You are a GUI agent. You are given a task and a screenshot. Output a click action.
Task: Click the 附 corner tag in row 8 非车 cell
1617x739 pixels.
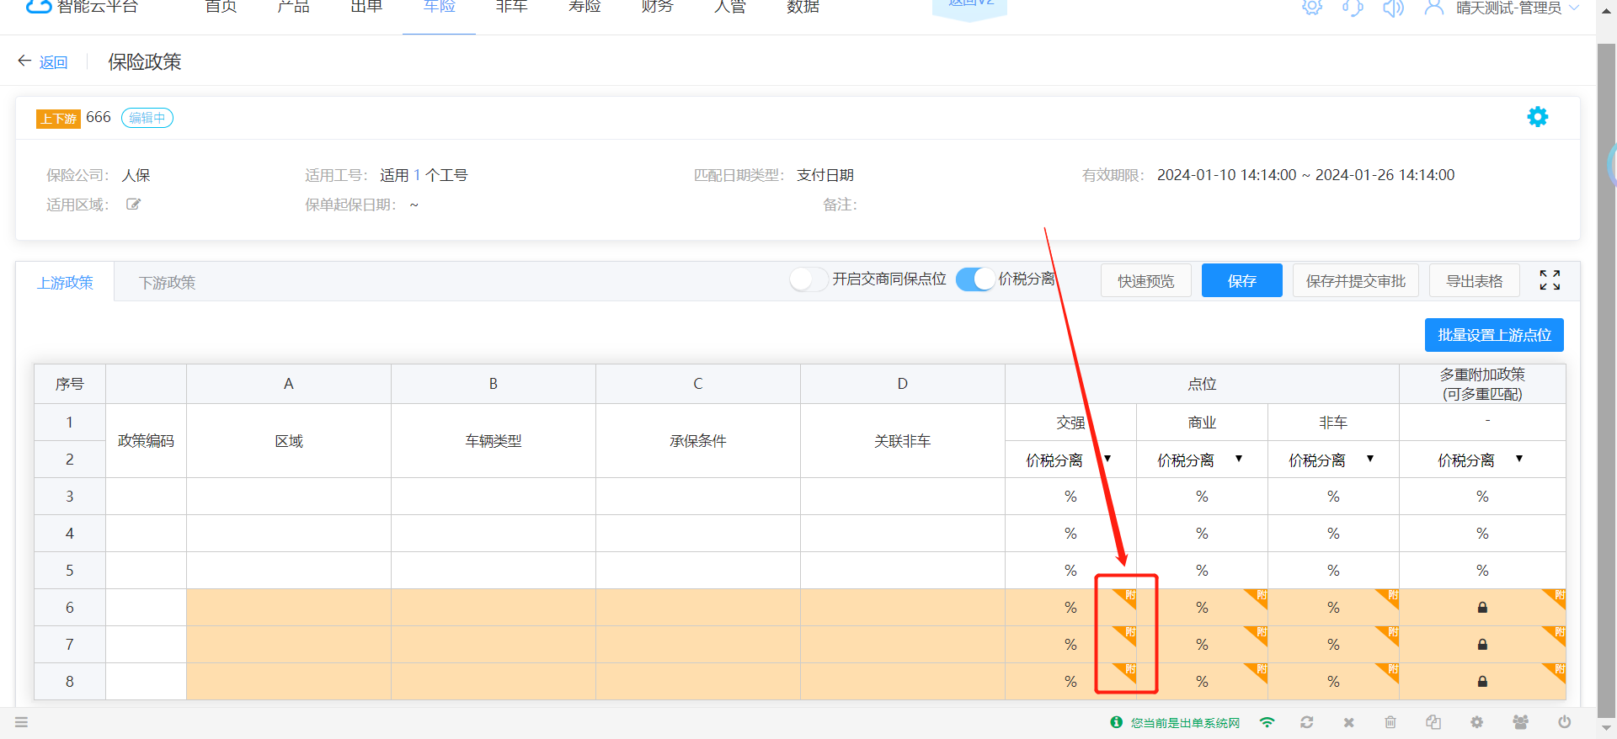pyautogui.click(x=1390, y=671)
